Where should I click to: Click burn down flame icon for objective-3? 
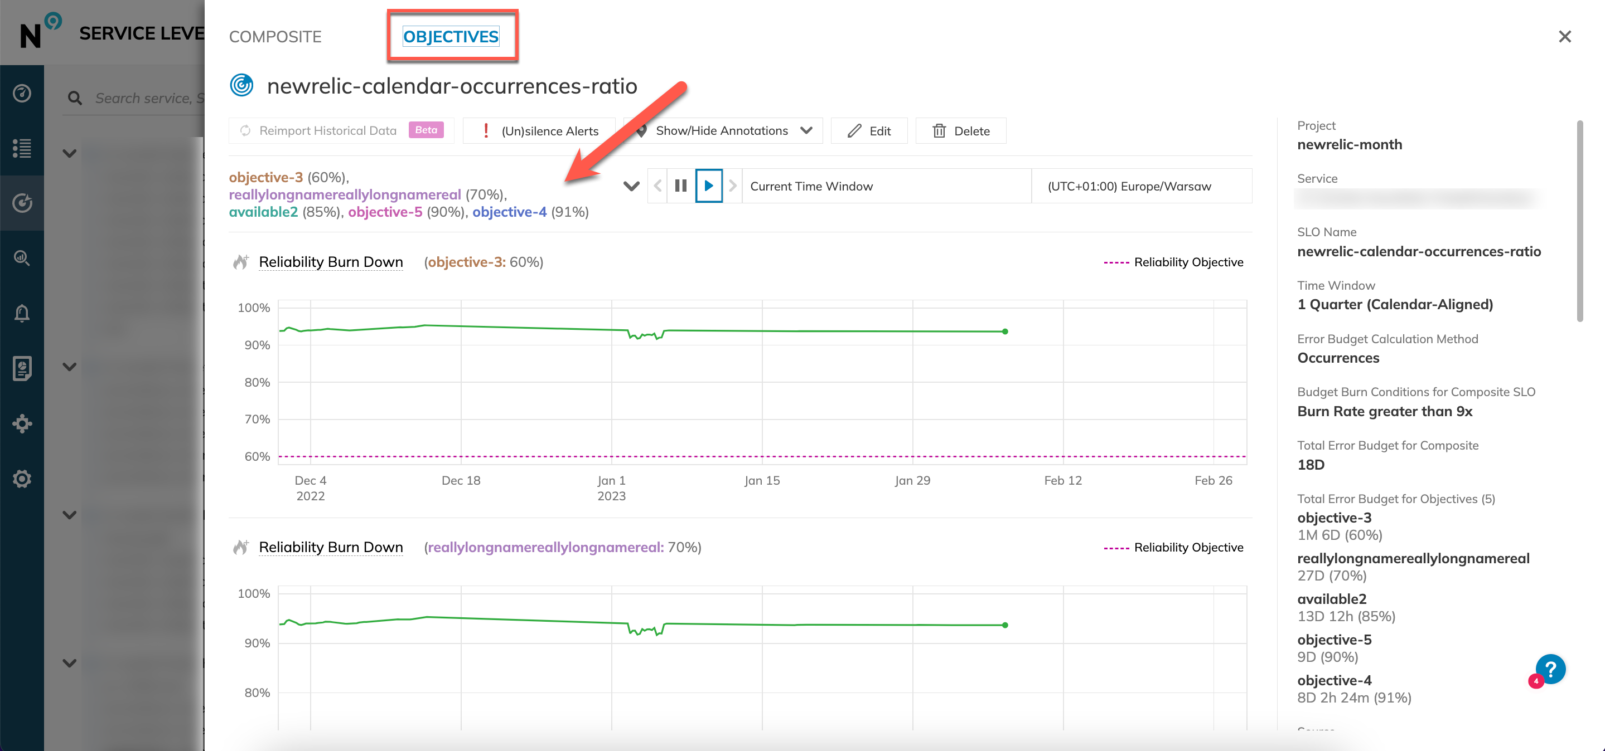pyautogui.click(x=240, y=262)
